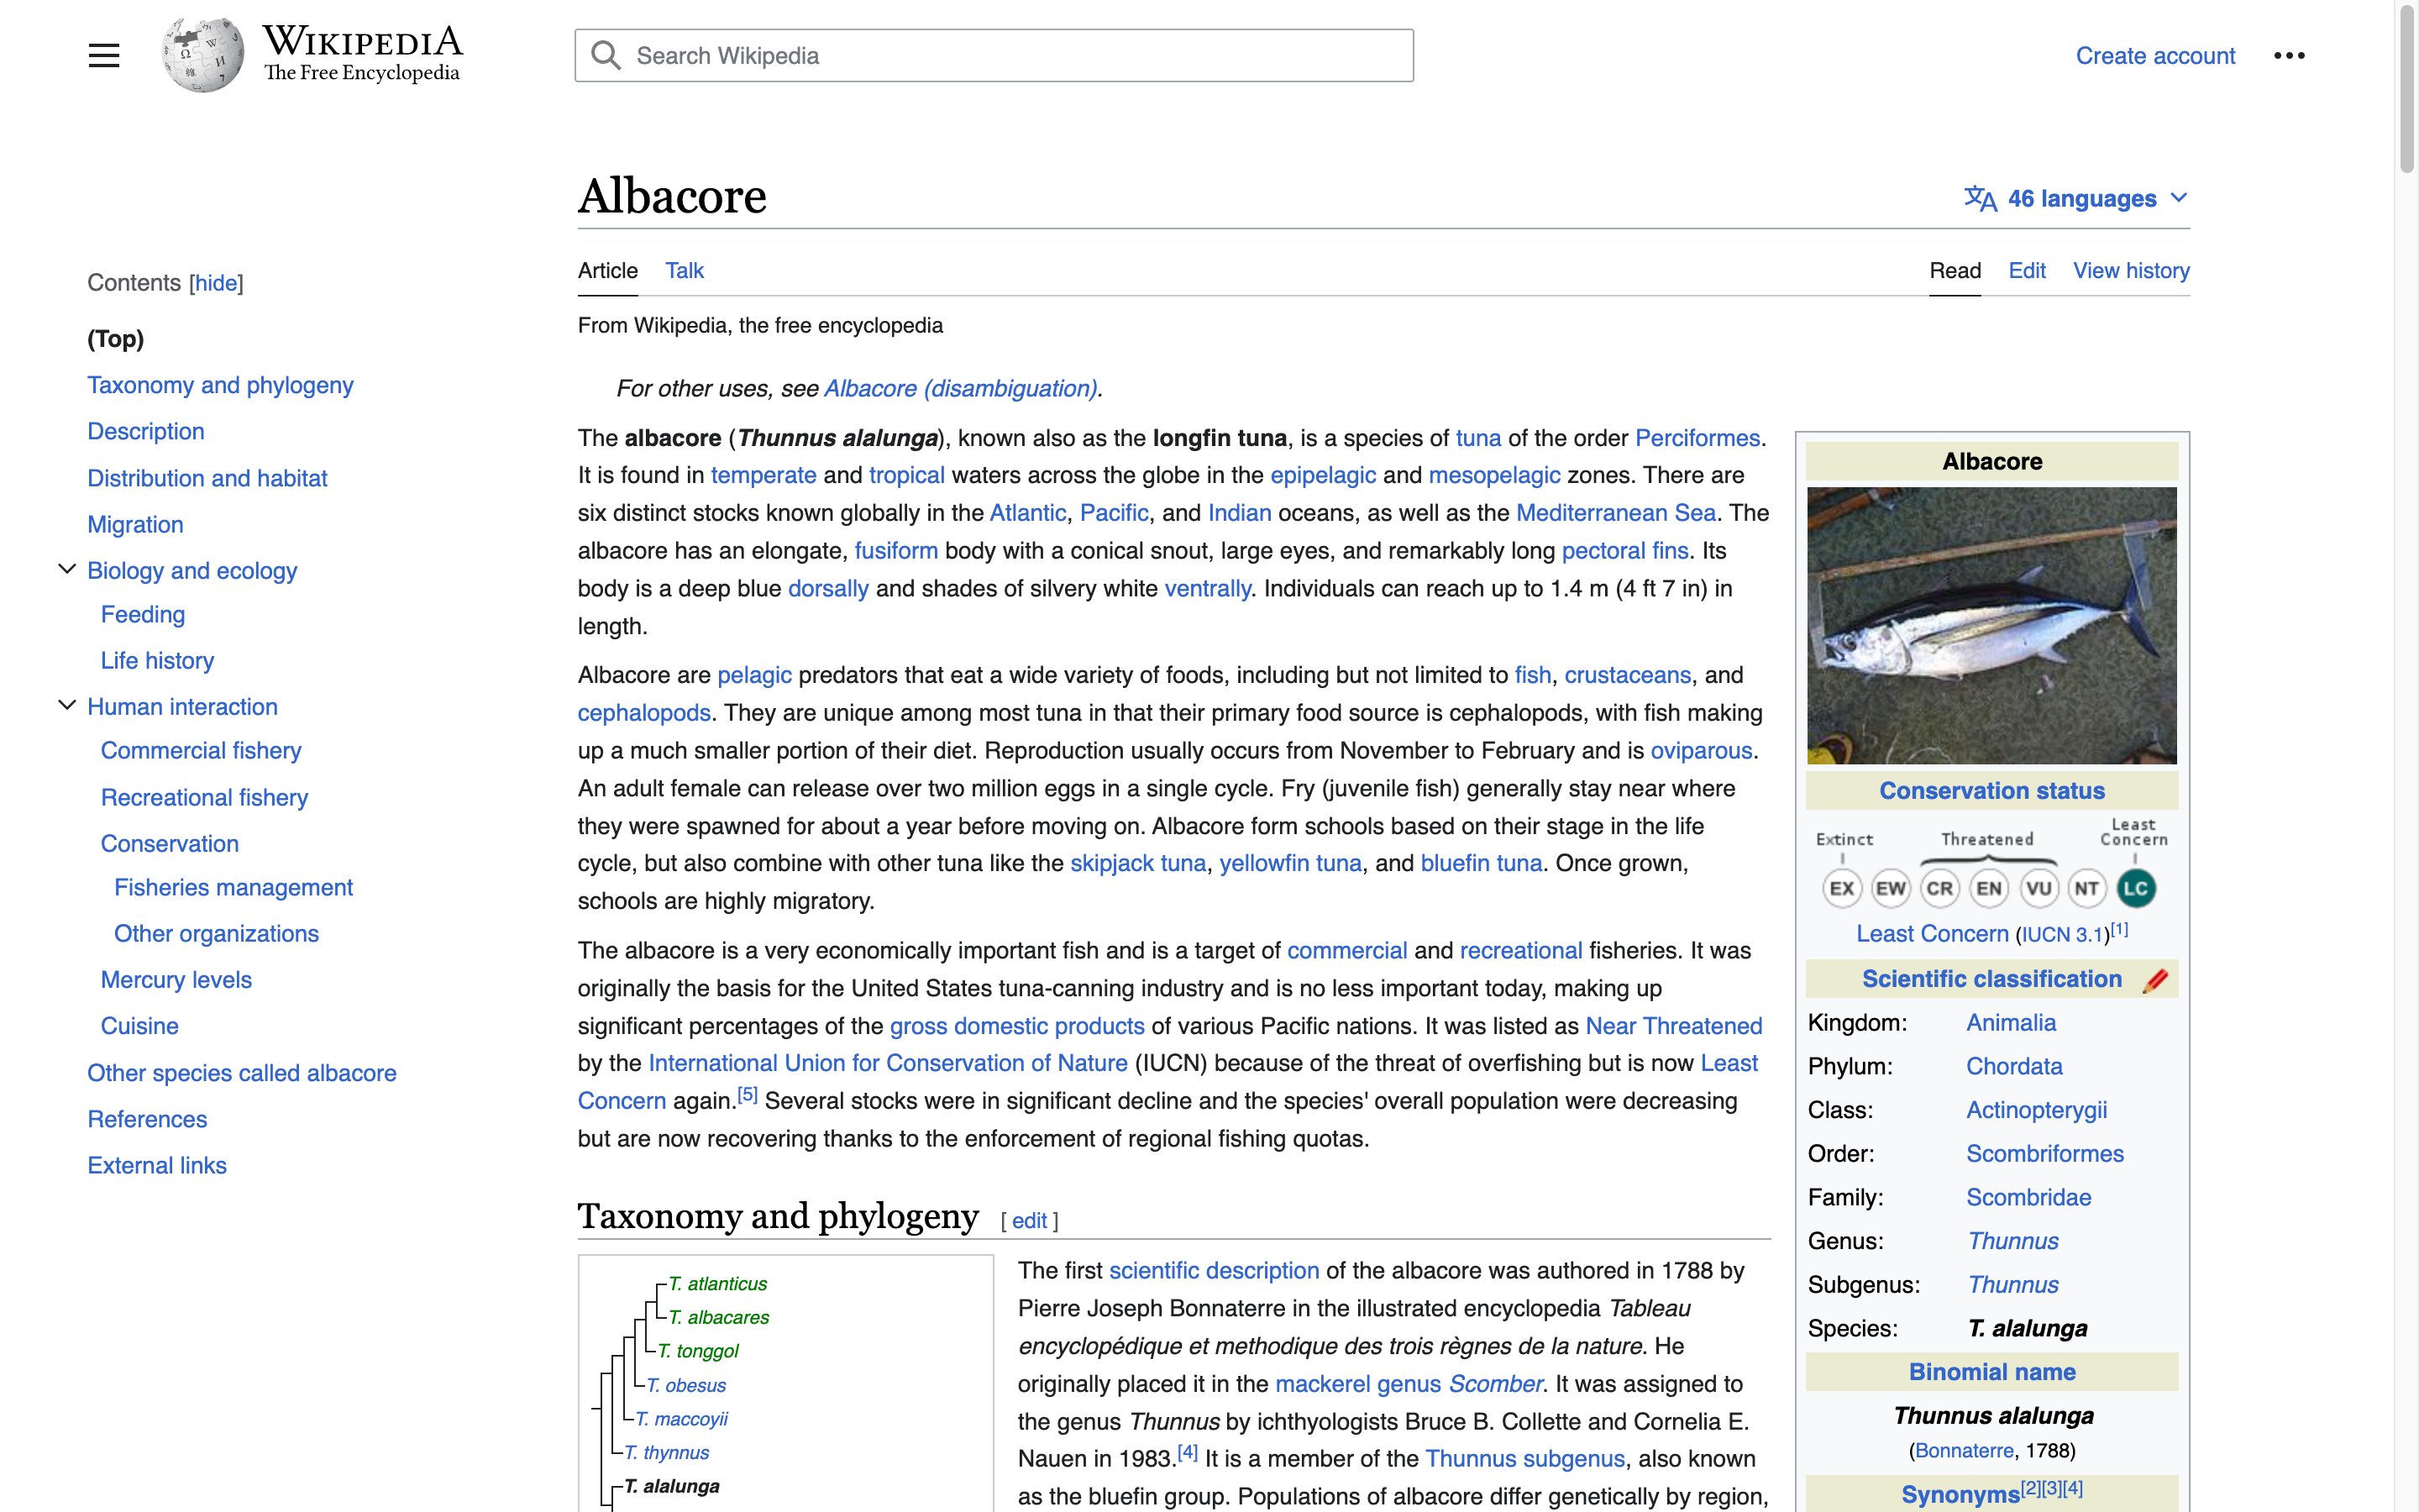Click the EX extinct status badge
The width and height of the screenshot is (2419, 1512).
[1841, 887]
